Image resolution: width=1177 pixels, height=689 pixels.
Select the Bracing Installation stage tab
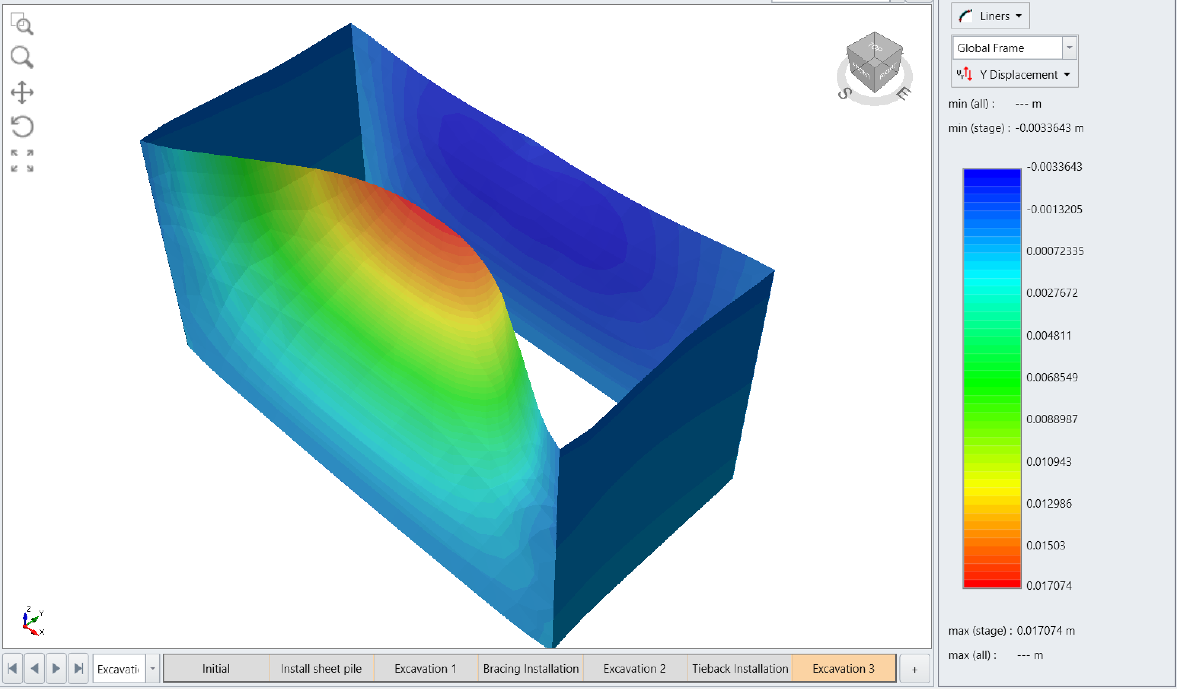(531, 668)
